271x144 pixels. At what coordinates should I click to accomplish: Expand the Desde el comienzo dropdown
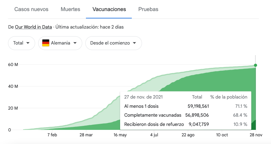[x=113, y=43]
